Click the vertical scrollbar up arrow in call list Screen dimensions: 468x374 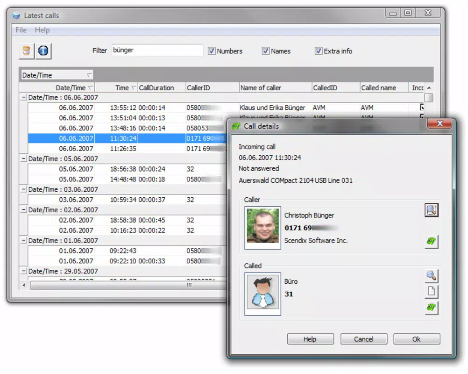(x=429, y=88)
